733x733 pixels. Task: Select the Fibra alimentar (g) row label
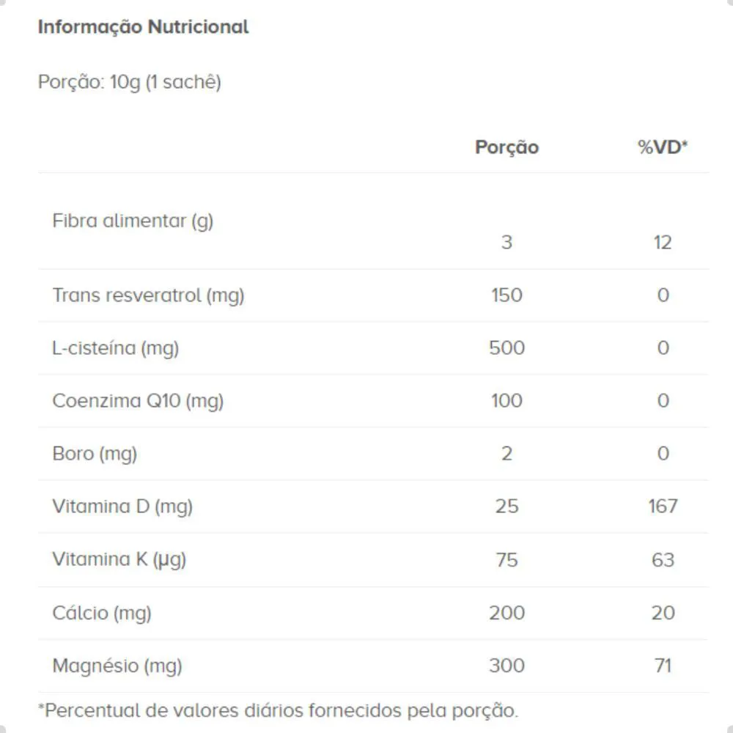[x=133, y=221]
